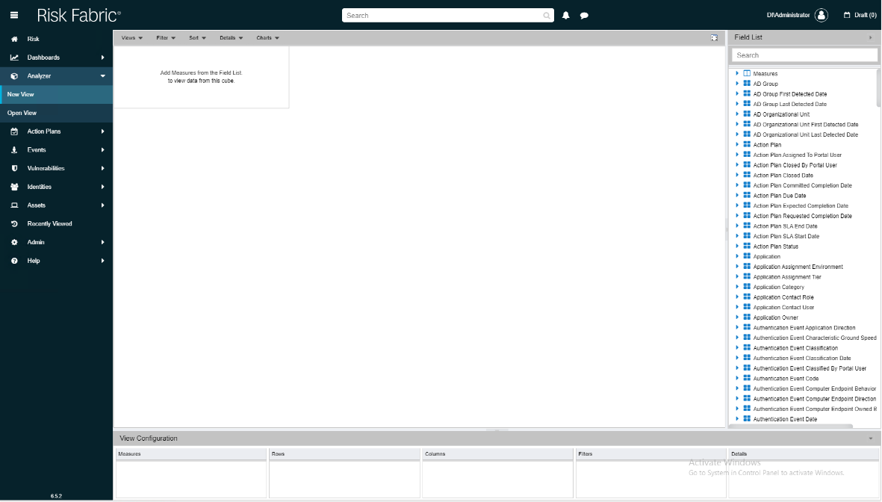
Task: Open the Charts dropdown menu
Action: click(267, 37)
